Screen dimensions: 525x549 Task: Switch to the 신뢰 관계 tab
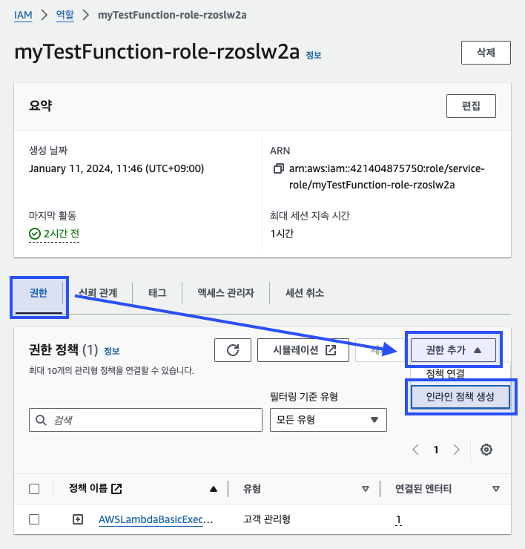tap(98, 293)
